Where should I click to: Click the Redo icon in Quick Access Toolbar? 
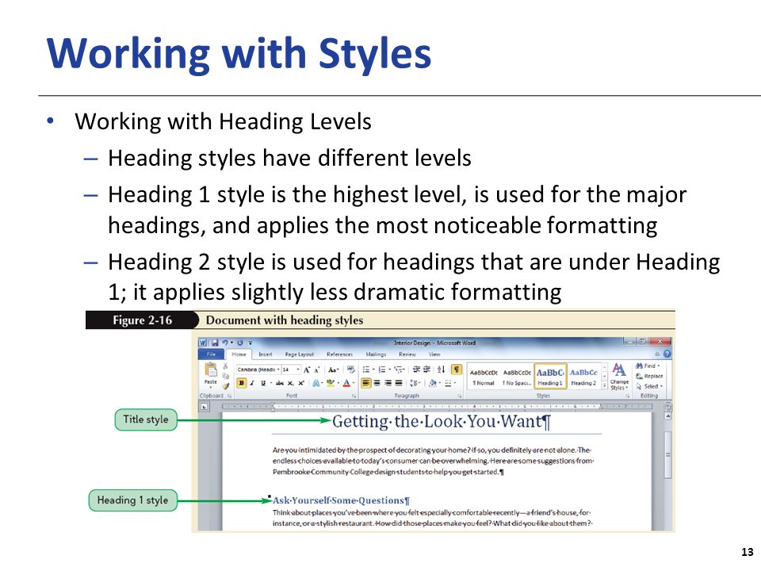[x=239, y=343]
